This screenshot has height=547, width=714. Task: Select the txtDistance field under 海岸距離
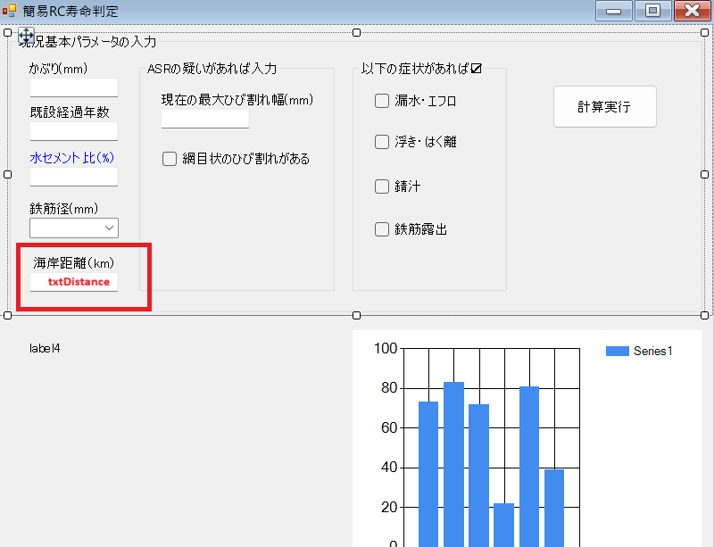pyautogui.click(x=73, y=282)
